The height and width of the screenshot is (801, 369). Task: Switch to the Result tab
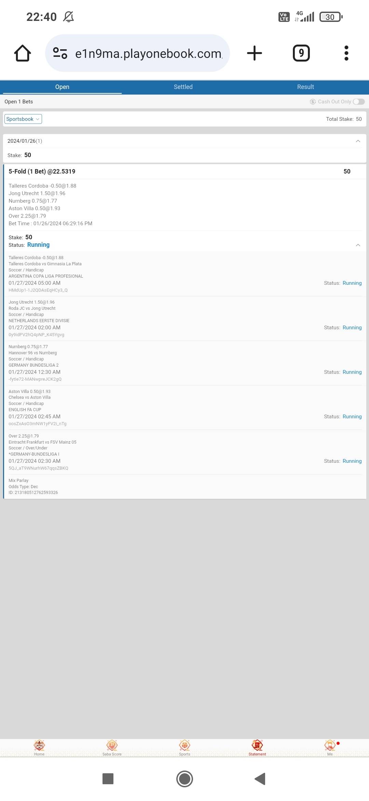coord(305,87)
